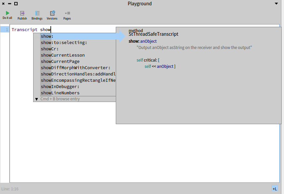Expand completion list with bottom down arrow
Screen dimensions: 284x194
[36, 99]
